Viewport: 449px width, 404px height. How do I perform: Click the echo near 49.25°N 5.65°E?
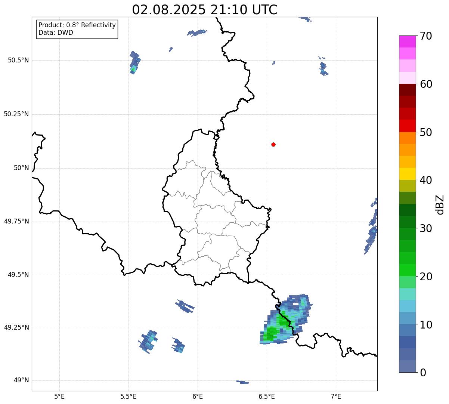(x=148, y=342)
